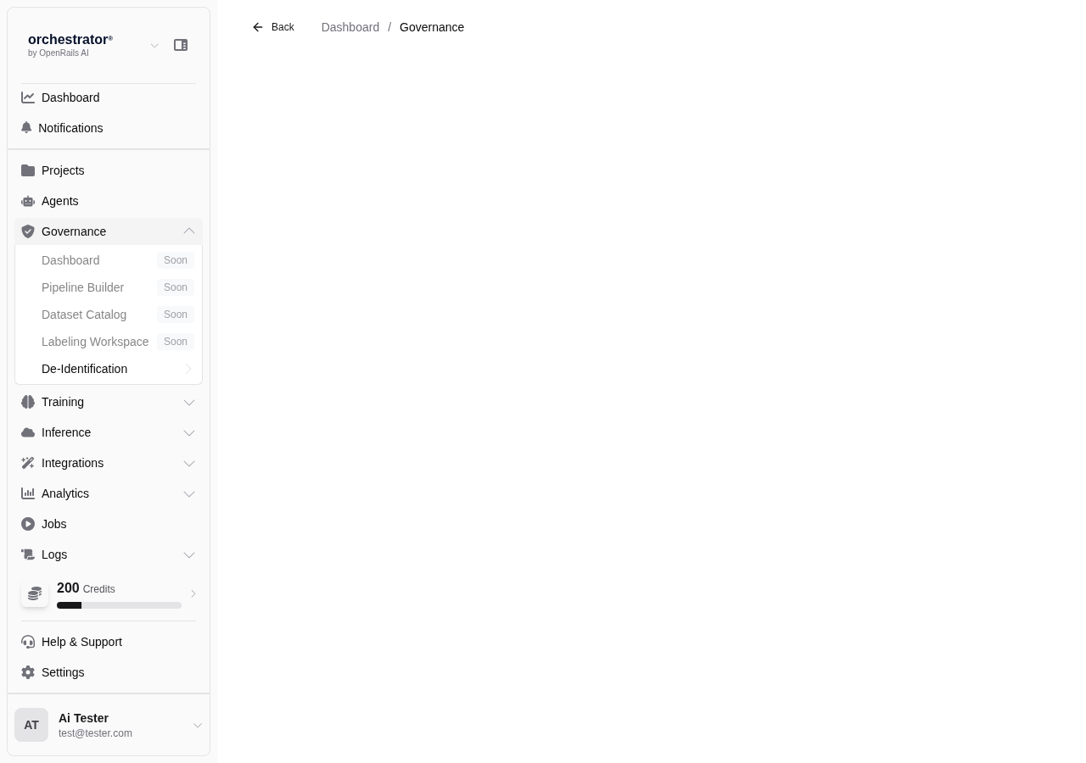Expand the Integrations section

click(109, 463)
